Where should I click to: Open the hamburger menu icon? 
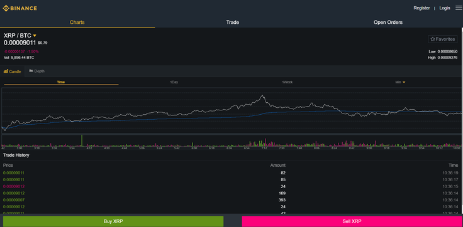point(459,8)
